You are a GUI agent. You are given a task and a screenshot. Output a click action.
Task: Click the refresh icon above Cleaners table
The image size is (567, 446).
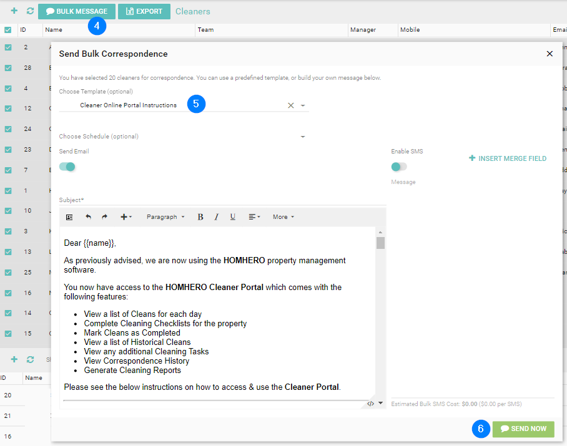tap(29, 11)
